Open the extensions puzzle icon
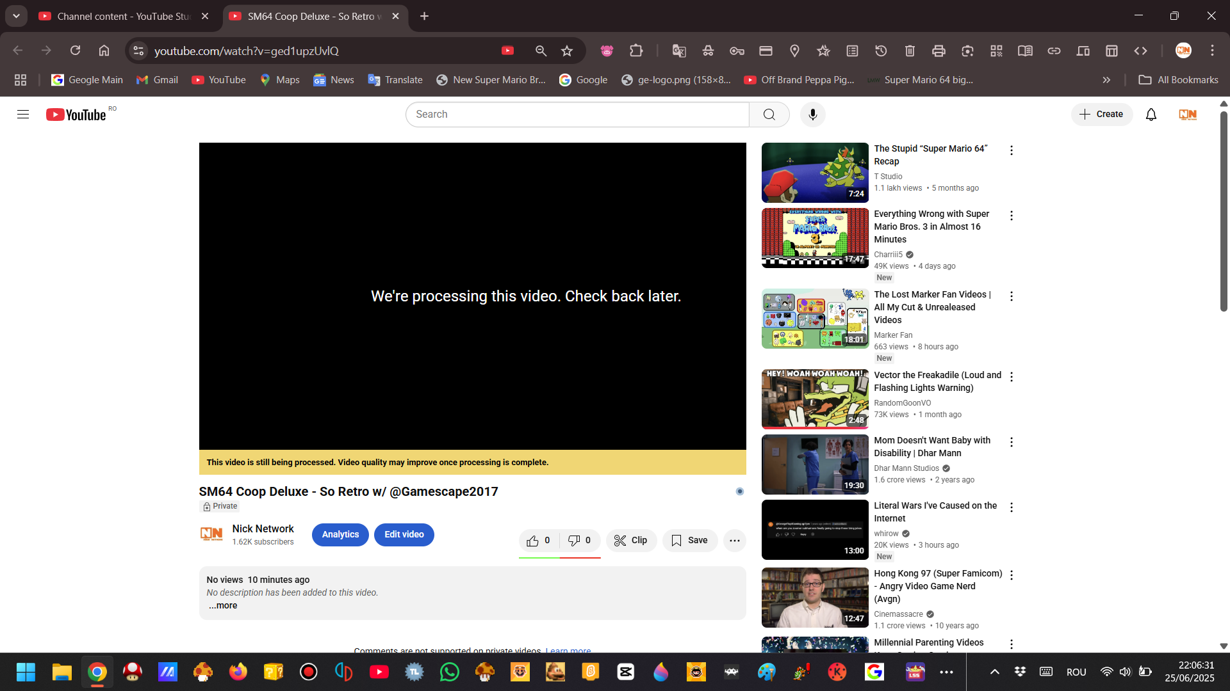1230x691 pixels. [636, 51]
